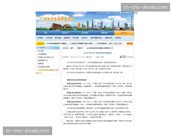Image resolution: width=173 pixels, height=138 pixels.
Task: Open the 网上服务 navigation tab
Action: click(85, 33)
